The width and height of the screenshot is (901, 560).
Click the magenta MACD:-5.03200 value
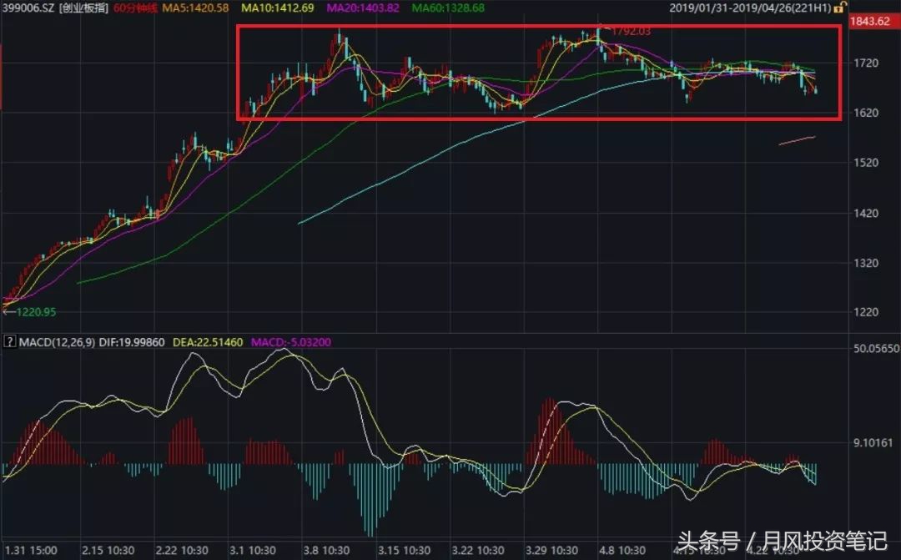(291, 342)
